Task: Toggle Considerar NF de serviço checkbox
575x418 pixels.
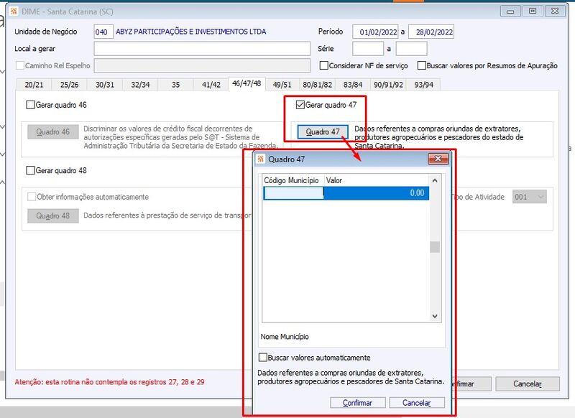Action: point(324,65)
